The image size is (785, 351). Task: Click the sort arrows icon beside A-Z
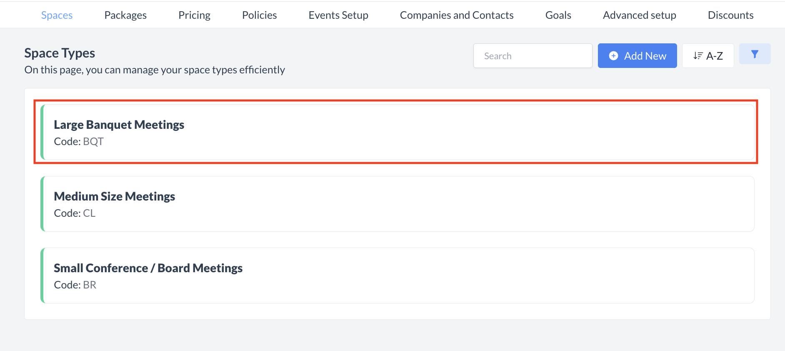(698, 56)
